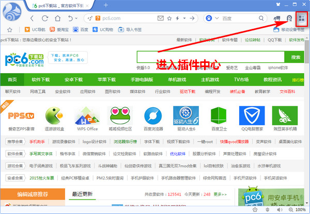
Task: Select 安卓下载 in nav bar
Action: pyautogui.click(x=73, y=79)
